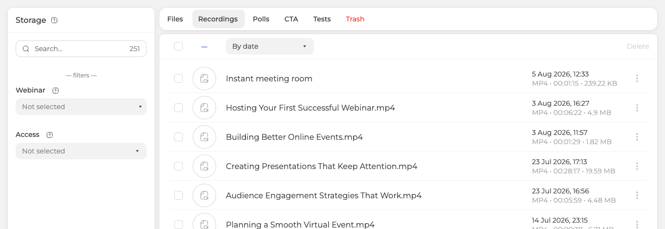Open the Storage help question-mark icon
Viewport: 665px width, 229px height.
54,20
